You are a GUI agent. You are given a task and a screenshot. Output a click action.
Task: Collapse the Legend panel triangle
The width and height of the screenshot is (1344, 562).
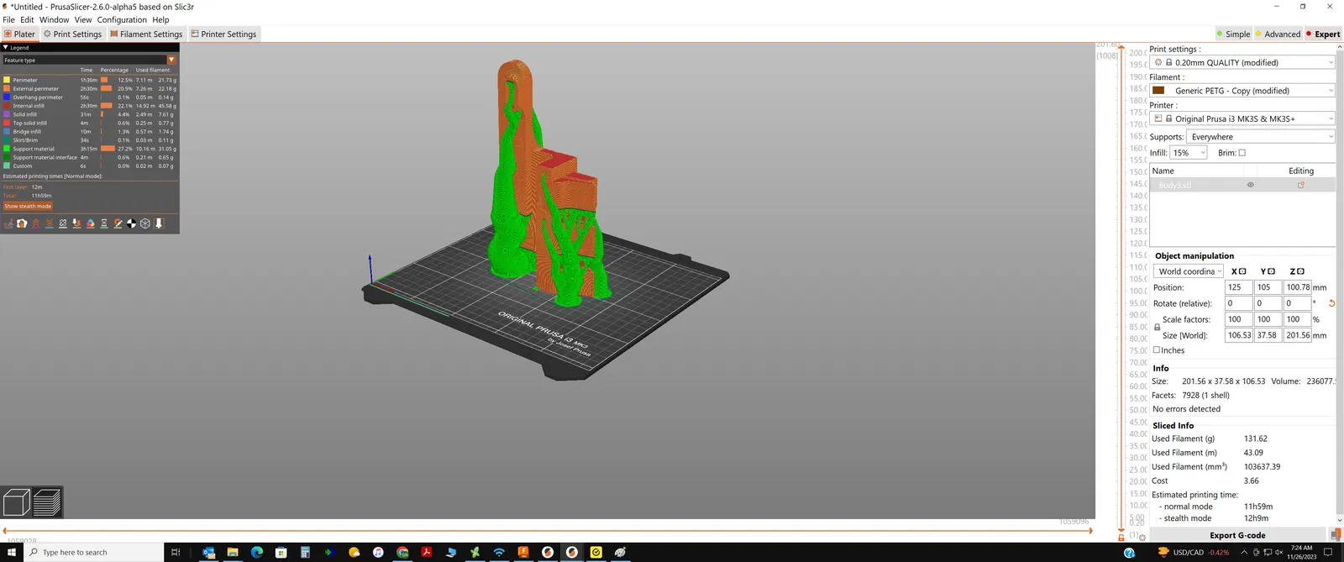tap(5, 47)
